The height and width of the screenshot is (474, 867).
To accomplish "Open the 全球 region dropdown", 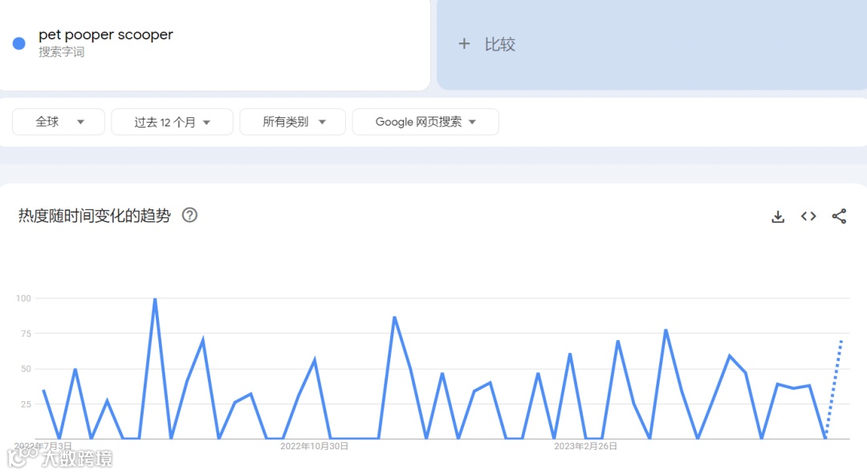I will pyautogui.click(x=59, y=122).
